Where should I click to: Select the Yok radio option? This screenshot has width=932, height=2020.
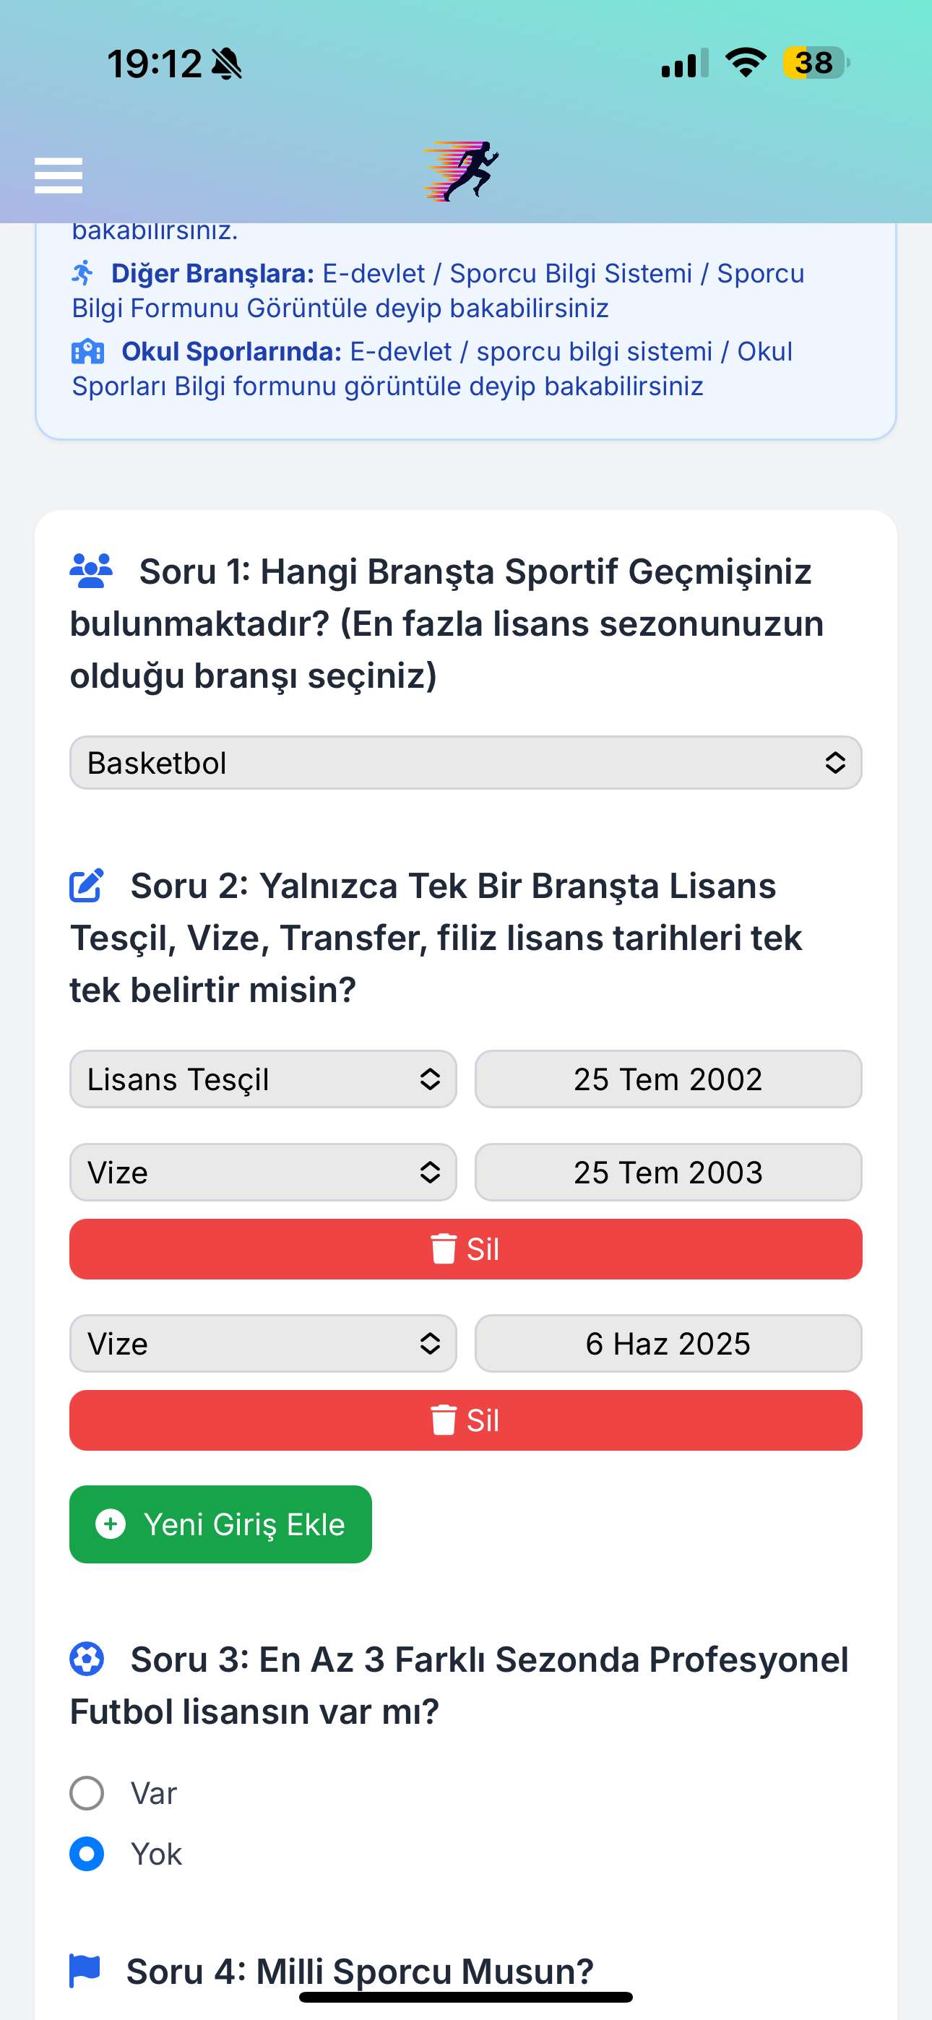click(86, 1854)
